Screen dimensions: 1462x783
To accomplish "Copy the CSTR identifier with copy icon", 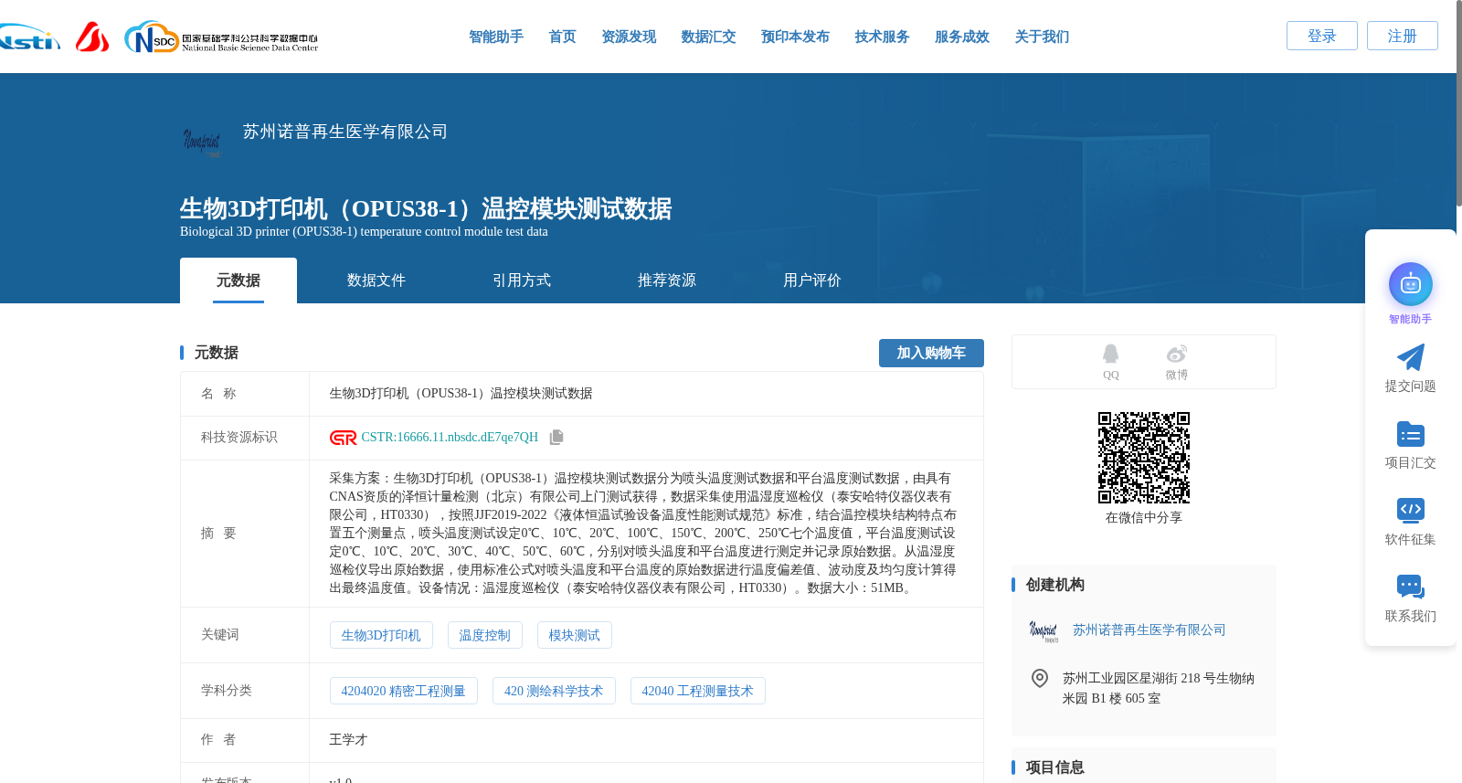I will (x=556, y=438).
